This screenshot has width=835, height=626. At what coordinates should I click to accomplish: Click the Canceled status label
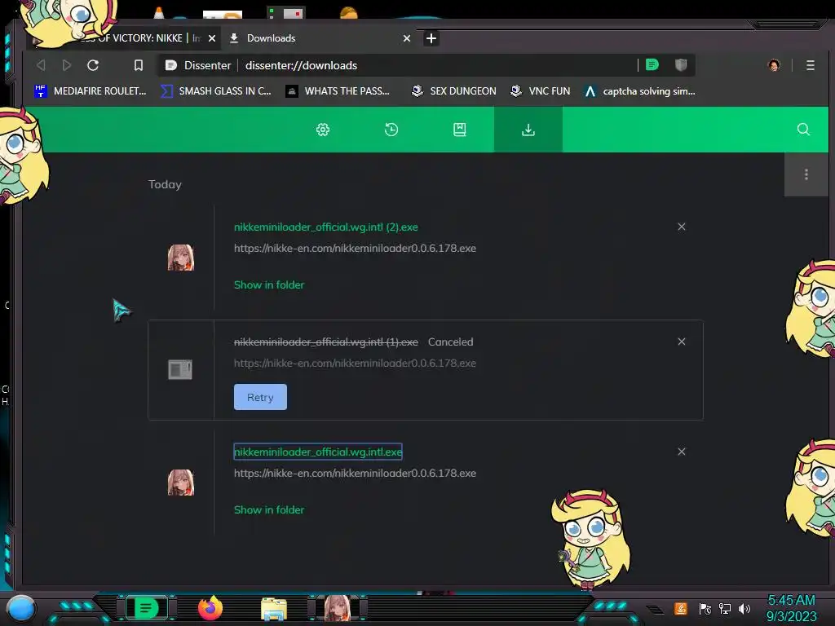[450, 342]
